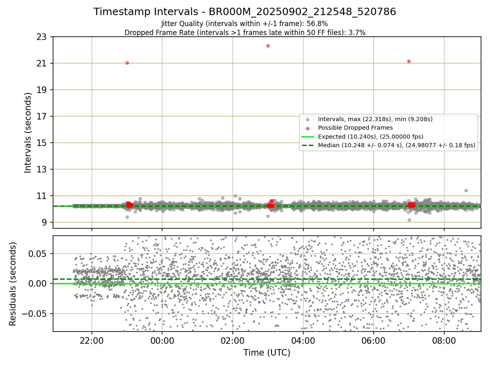Click the 'Jitter Quality' 56.8% subtitle line
This screenshot has height=367, width=490.
tap(245, 24)
